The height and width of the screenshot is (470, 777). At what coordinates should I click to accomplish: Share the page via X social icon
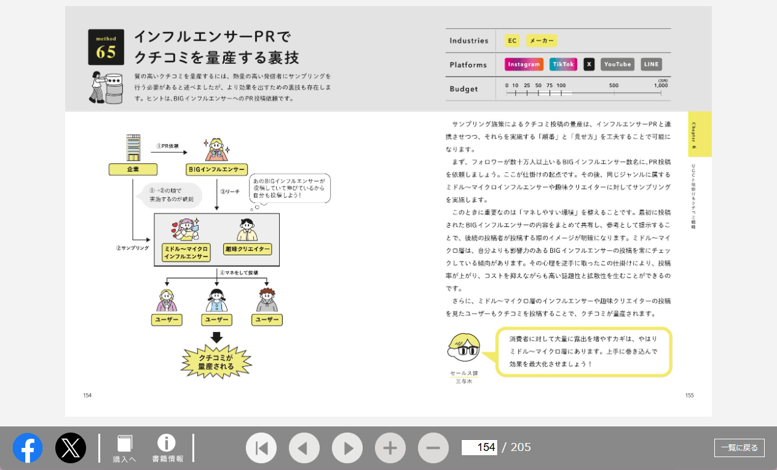[71, 448]
